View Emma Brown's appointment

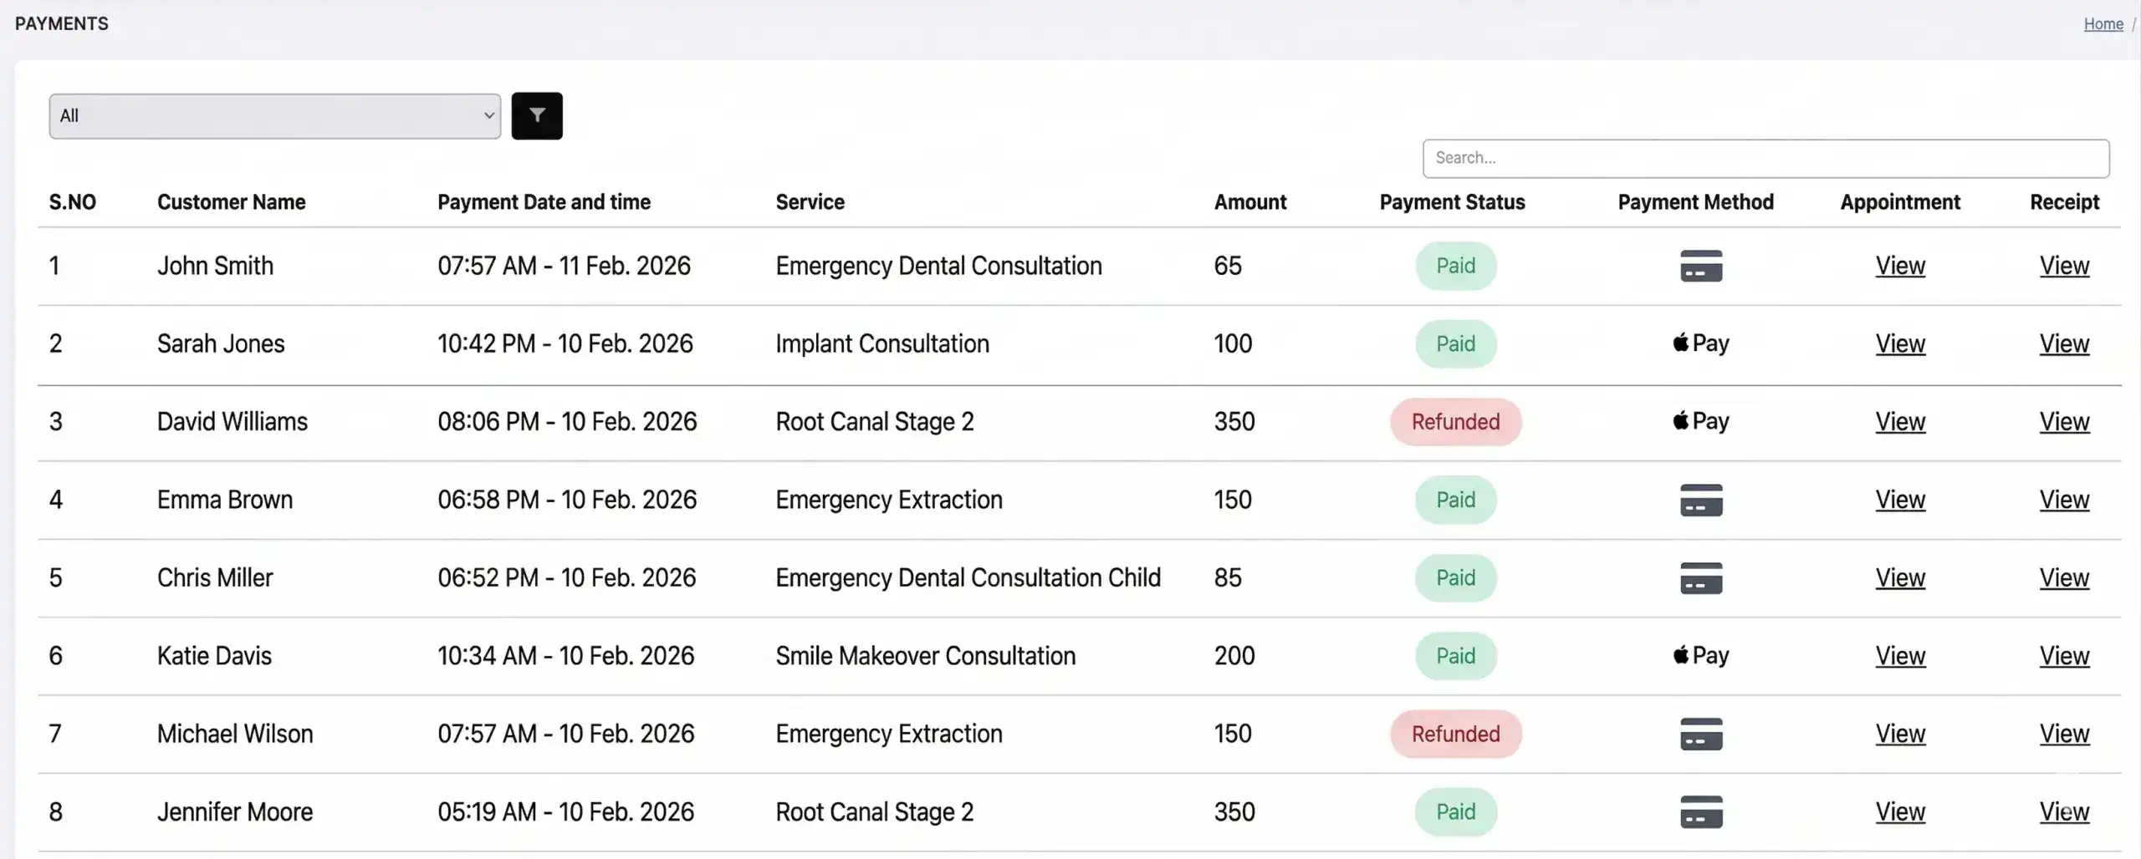(x=1900, y=500)
